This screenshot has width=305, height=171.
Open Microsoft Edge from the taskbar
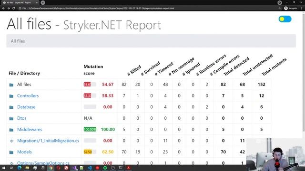pyautogui.click(x=20, y=168)
